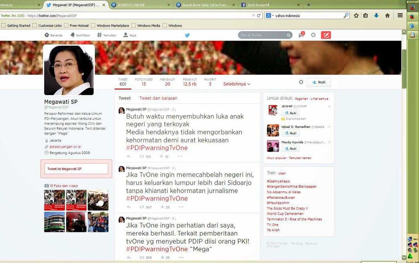Open the pdiperjuangan.or.id link

[x=65, y=147]
